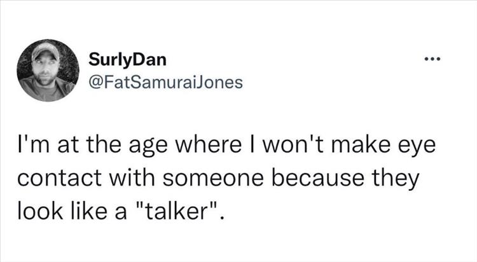
Task: Open the @FatSamuraiJones handle link
Action: [x=163, y=82]
